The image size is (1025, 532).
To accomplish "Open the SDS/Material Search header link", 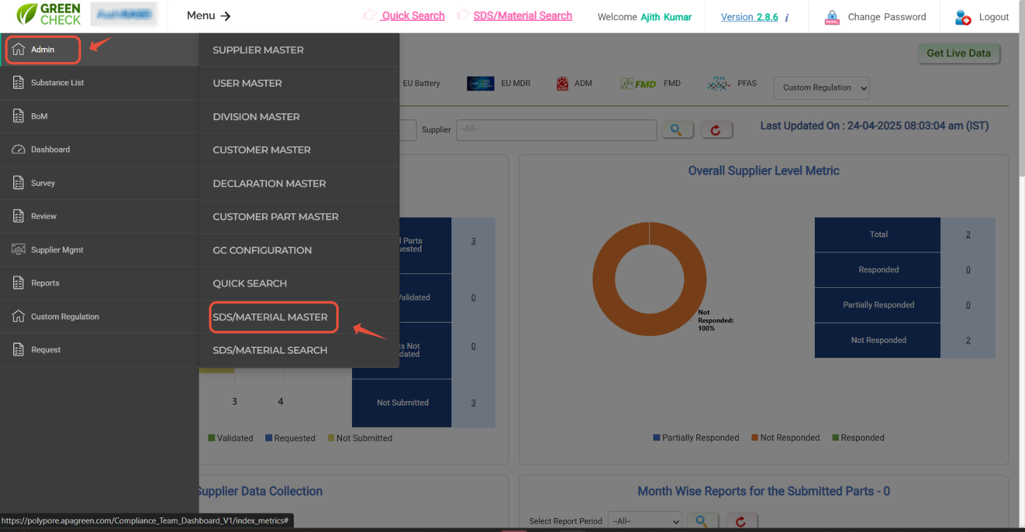I will coord(523,16).
